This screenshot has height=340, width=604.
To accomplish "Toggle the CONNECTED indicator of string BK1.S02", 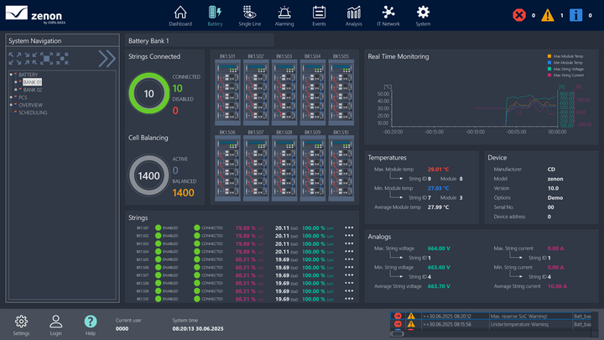I will (197, 236).
